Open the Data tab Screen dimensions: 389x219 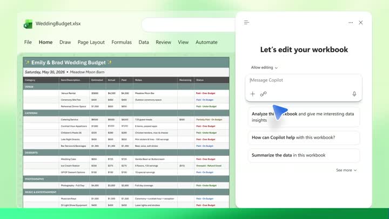pyautogui.click(x=144, y=42)
